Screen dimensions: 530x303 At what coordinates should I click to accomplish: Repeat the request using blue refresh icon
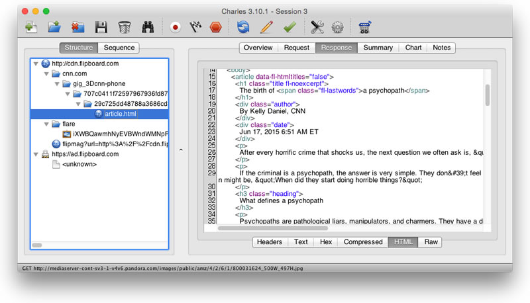243,27
